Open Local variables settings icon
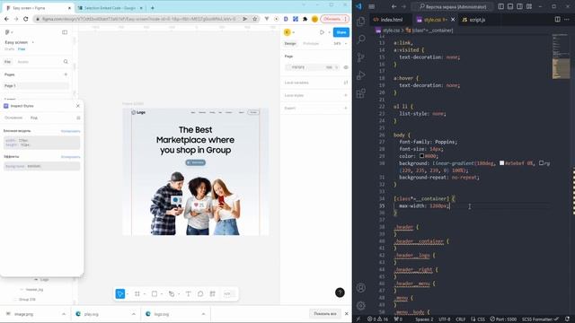The height and width of the screenshot is (323, 575). click(346, 83)
